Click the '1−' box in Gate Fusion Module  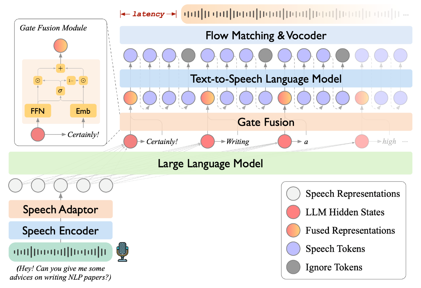point(71,80)
